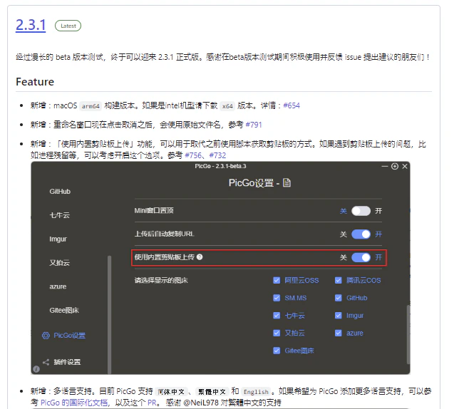
Task: Uncheck 腾讯云COS checkbox
Action: [x=338, y=280]
